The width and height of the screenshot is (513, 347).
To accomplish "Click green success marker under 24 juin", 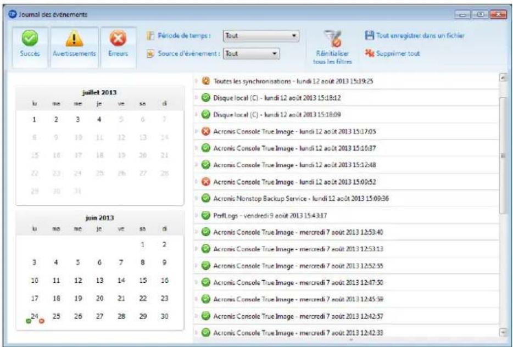I will coord(29,321).
